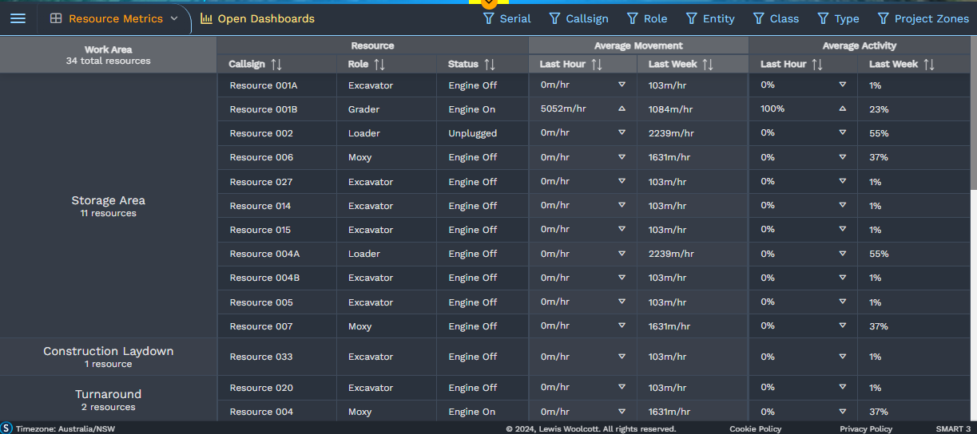This screenshot has width=977, height=434.
Task: Select Resource 007 callsign cell
Action: (x=276, y=326)
